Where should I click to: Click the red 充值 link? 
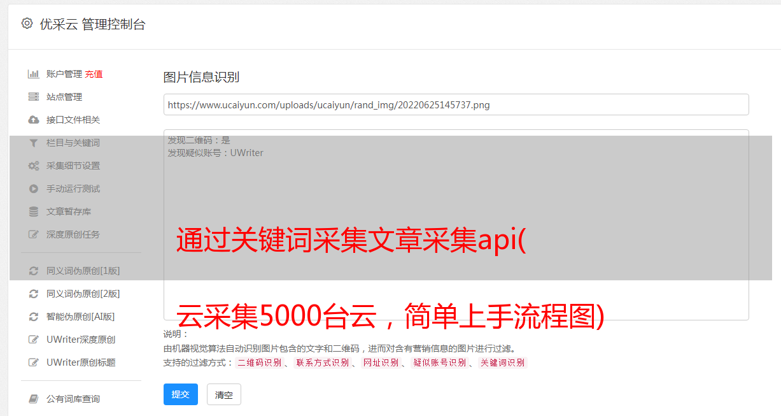pyautogui.click(x=94, y=74)
